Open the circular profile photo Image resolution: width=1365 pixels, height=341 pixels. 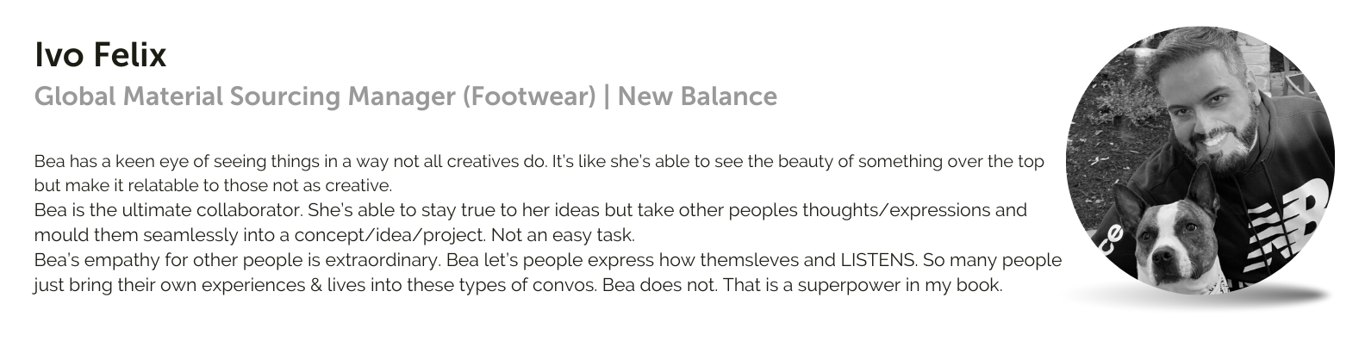tap(1200, 160)
